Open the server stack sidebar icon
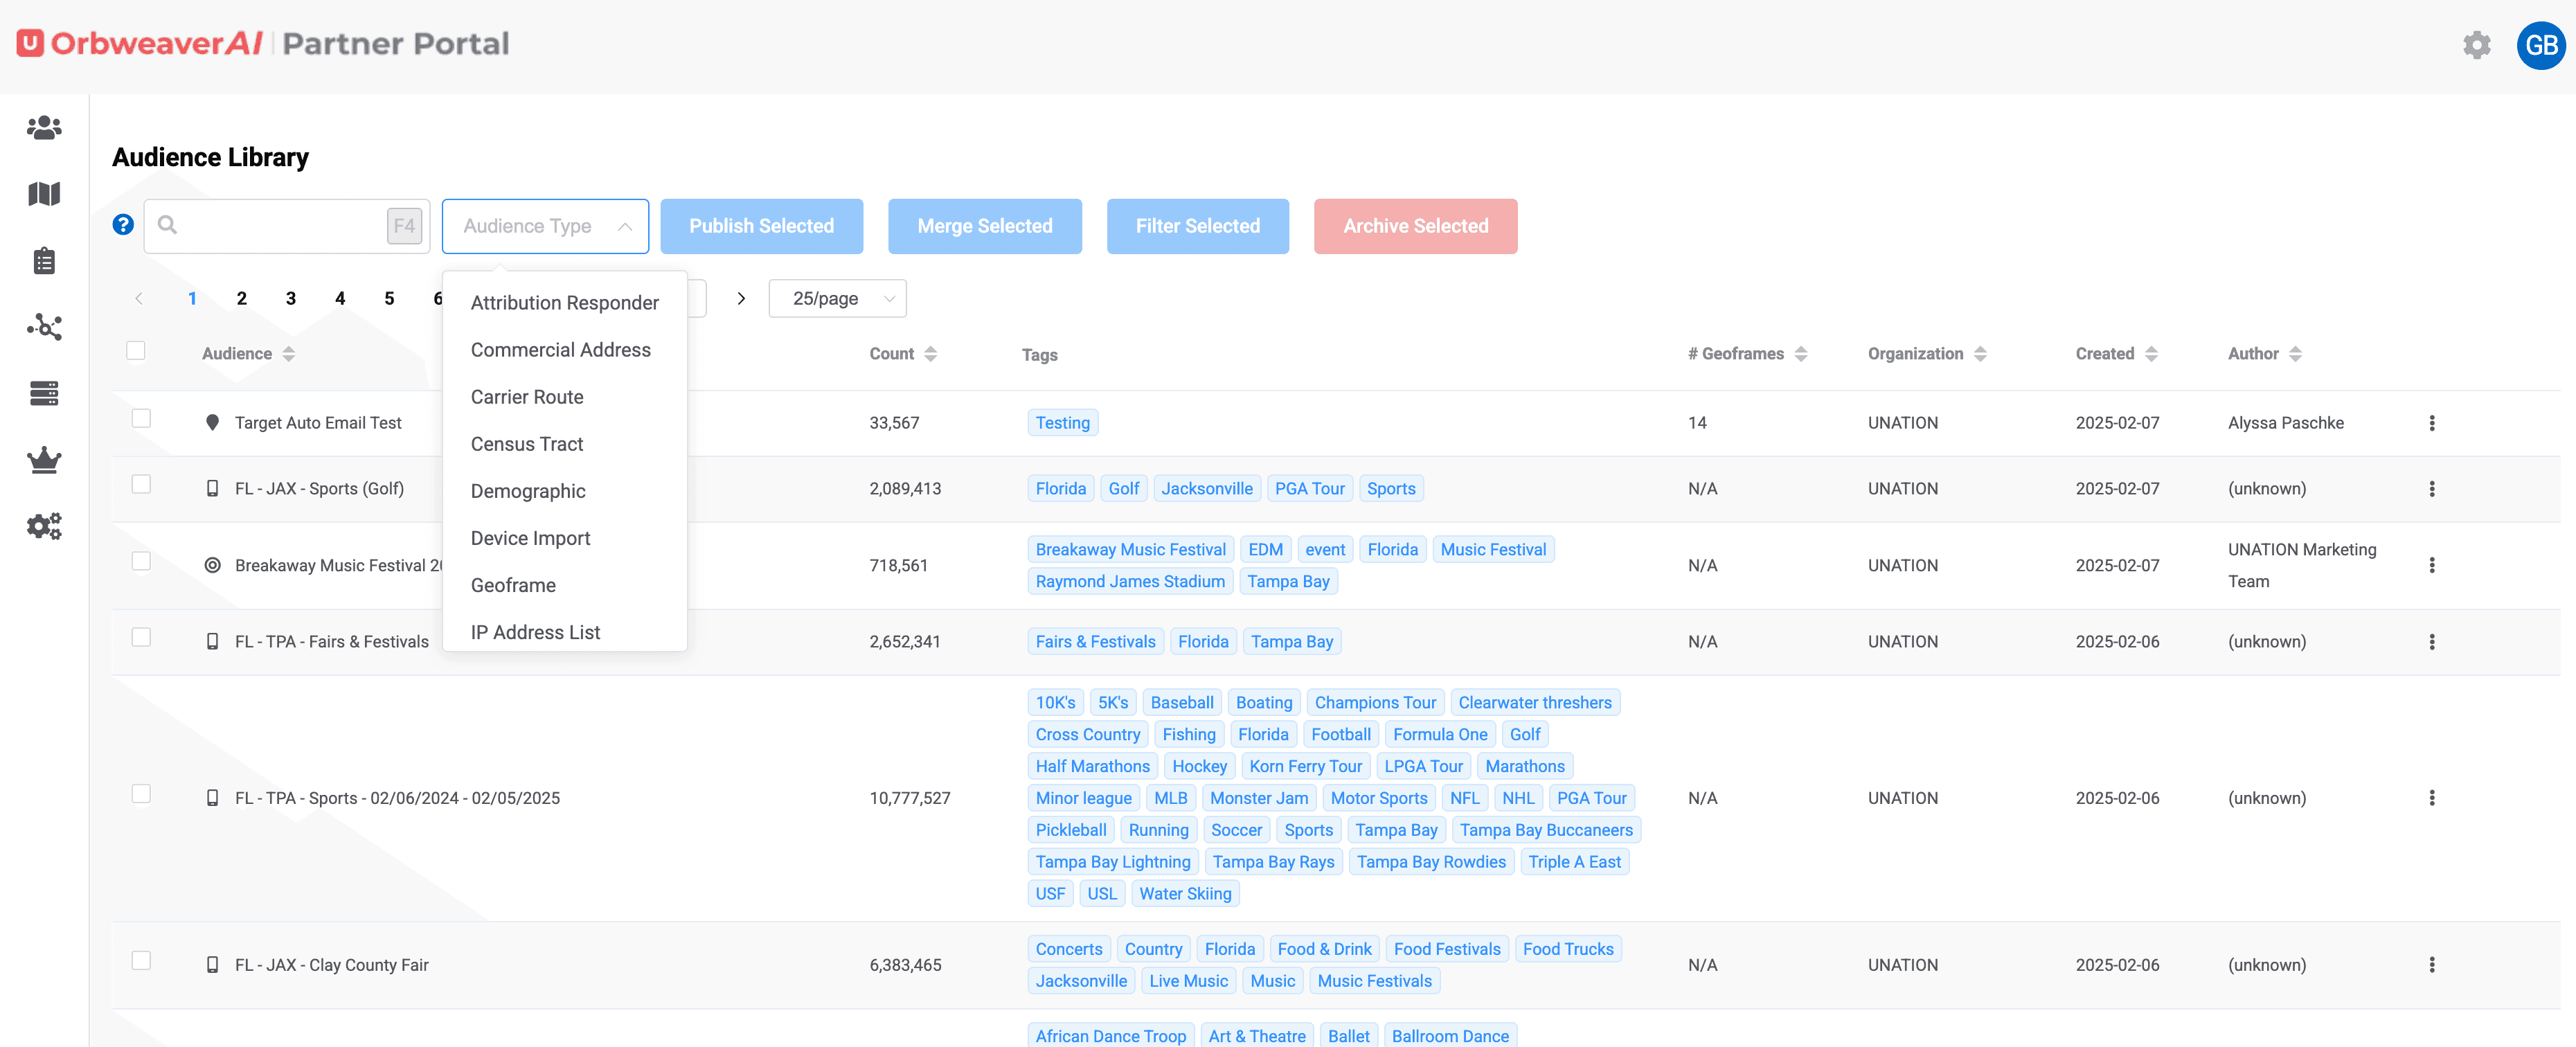The width and height of the screenshot is (2576, 1047). tap(44, 393)
